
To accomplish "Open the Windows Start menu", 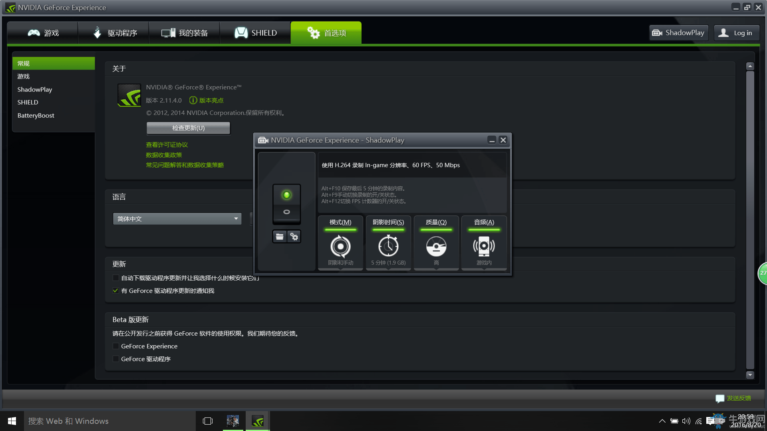I will click(x=12, y=421).
